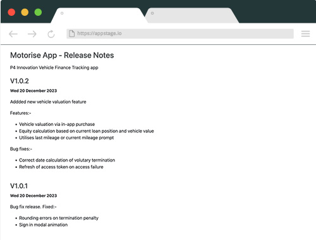
Task: Click the date under V1.0.1
Action: [x=33, y=196]
